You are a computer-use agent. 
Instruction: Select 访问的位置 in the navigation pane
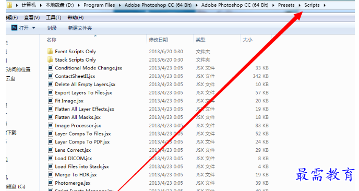point(18,69)
